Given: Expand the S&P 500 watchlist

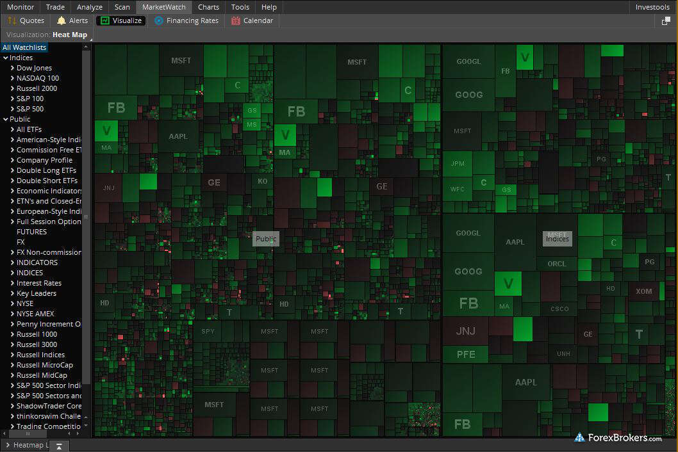Looking at the screenshot, I should pyautogui.click(x=13, y=109).
